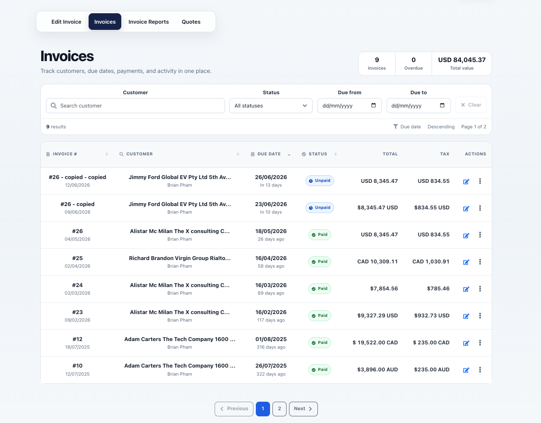Click the search magnifier icon in customer field

pyautogui.click(x=54, y=106)
